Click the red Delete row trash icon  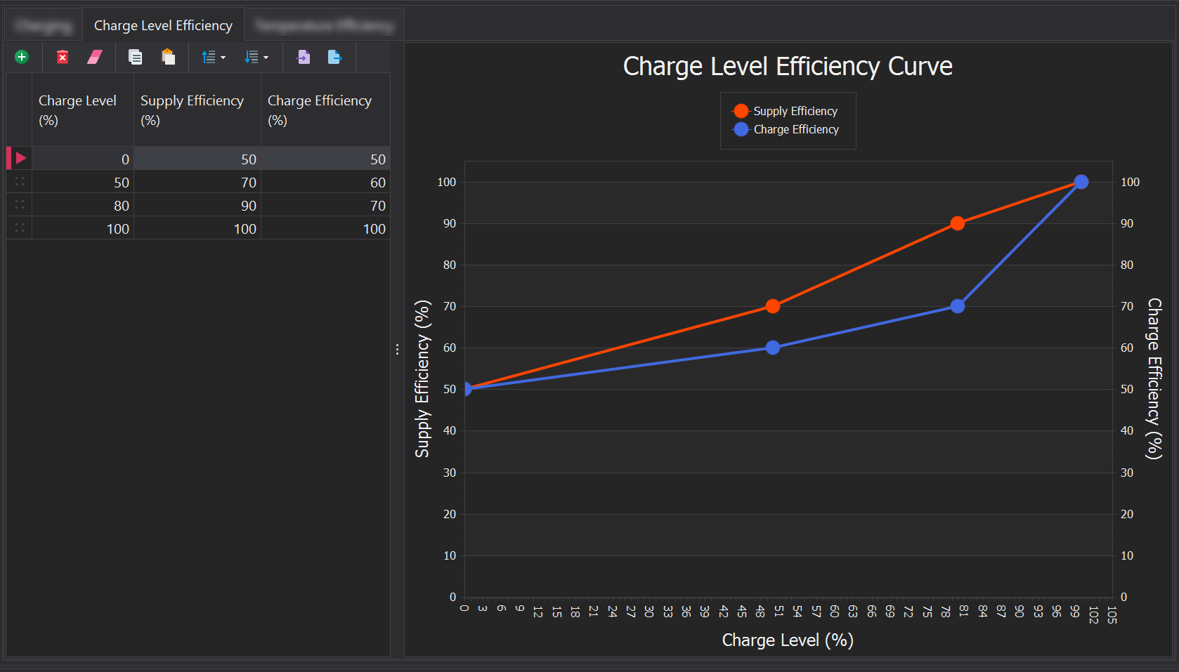63,57
